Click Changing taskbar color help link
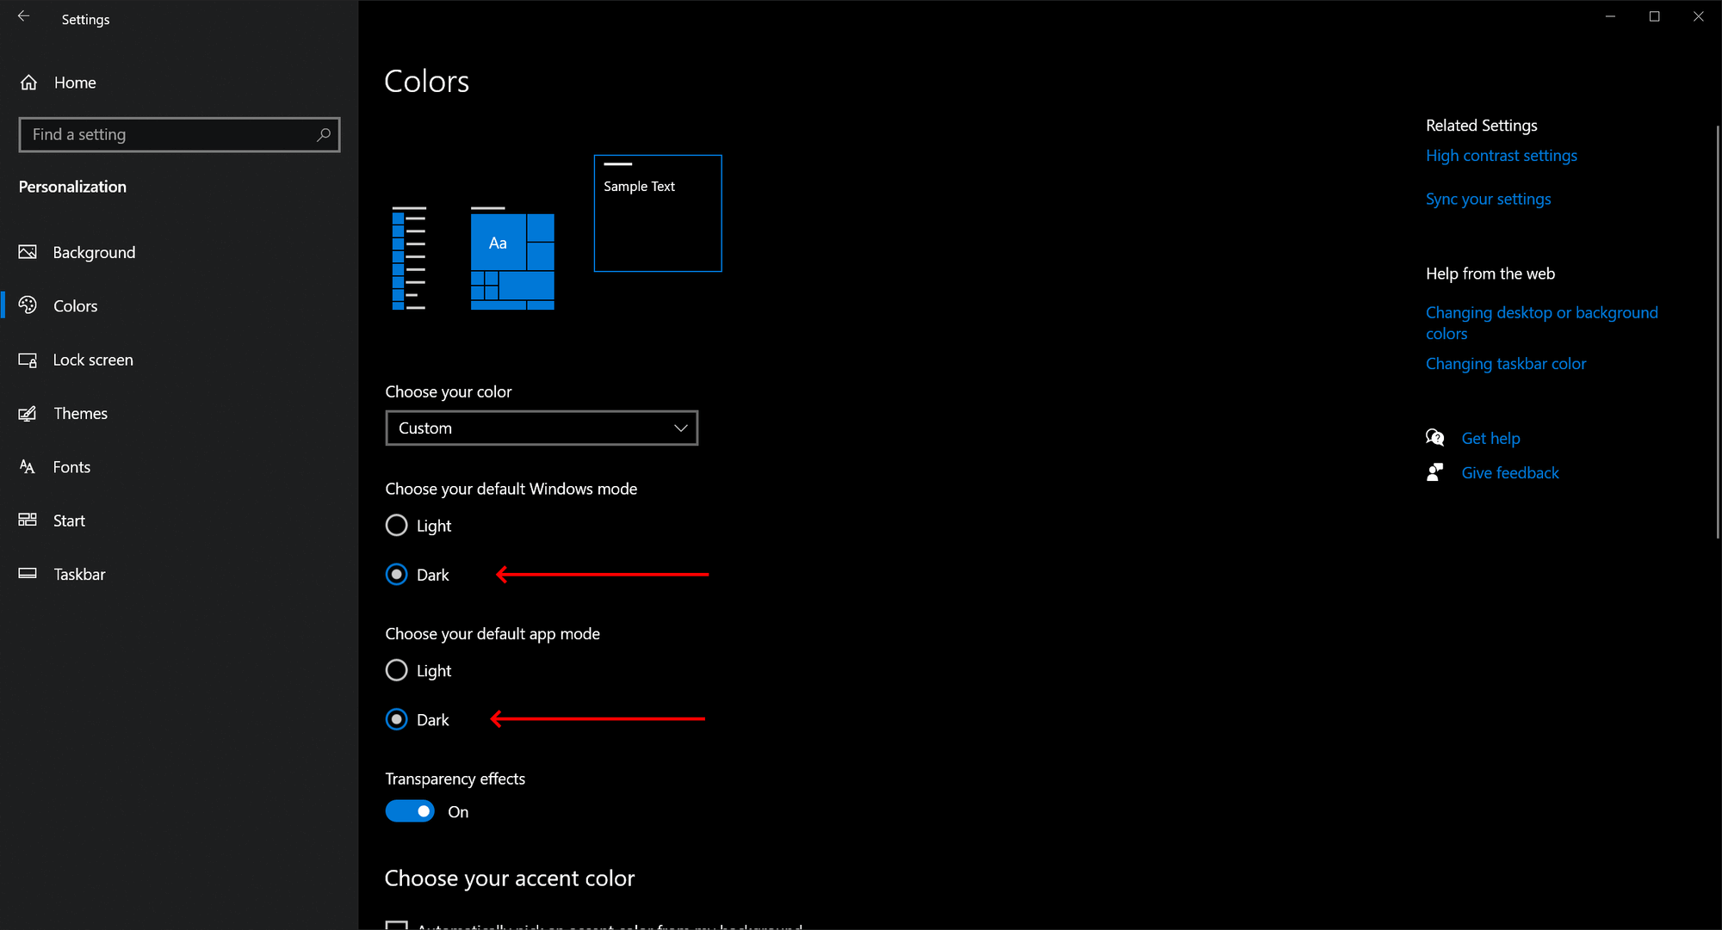1722x930 pixels. [1507, 364]
